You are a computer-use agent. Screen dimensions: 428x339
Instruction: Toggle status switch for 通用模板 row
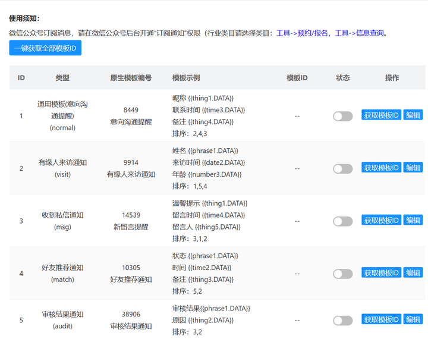click(343, 116)
